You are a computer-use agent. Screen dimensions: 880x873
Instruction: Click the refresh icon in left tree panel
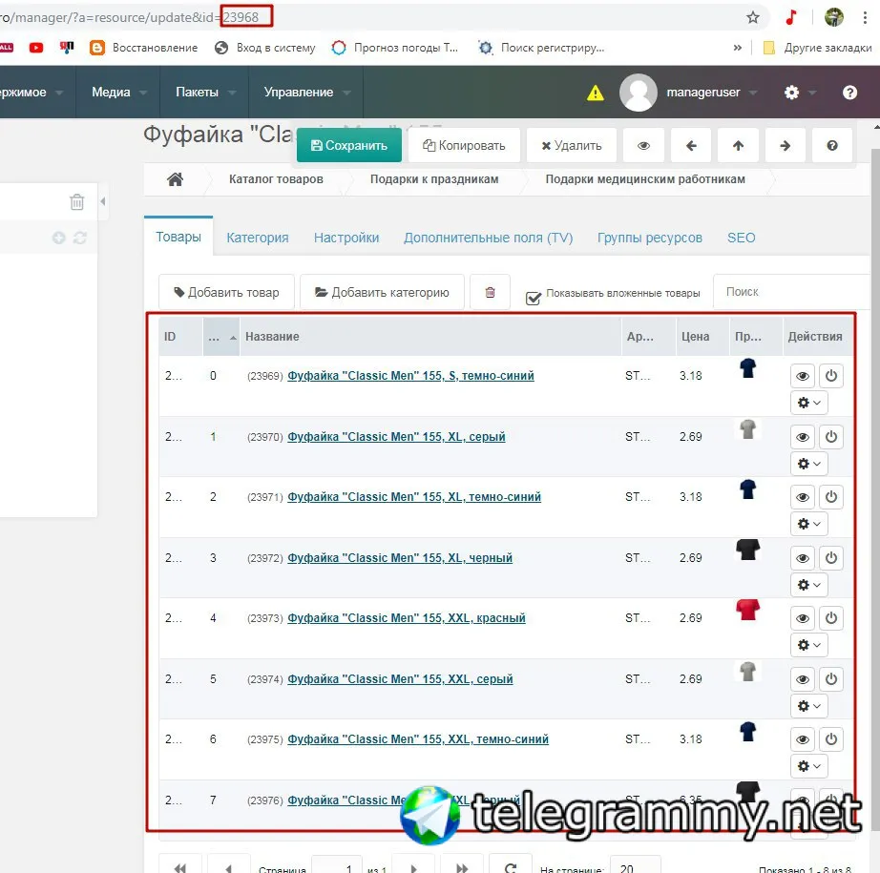click(x=79, y=238)
